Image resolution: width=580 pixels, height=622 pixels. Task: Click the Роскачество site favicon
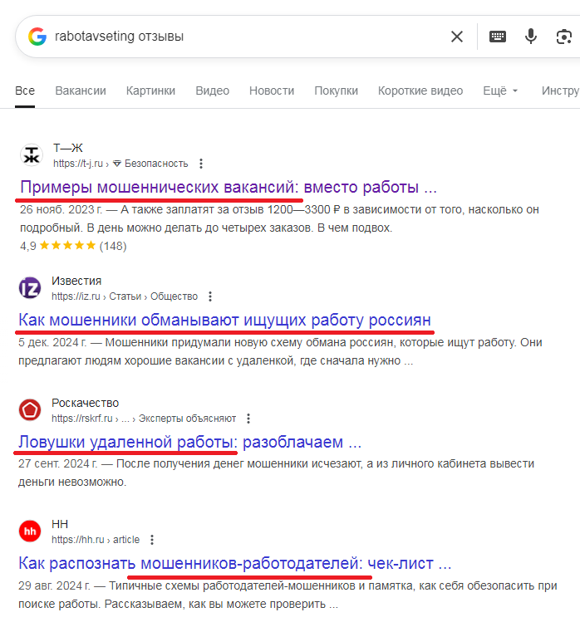(x=30, y=410)
